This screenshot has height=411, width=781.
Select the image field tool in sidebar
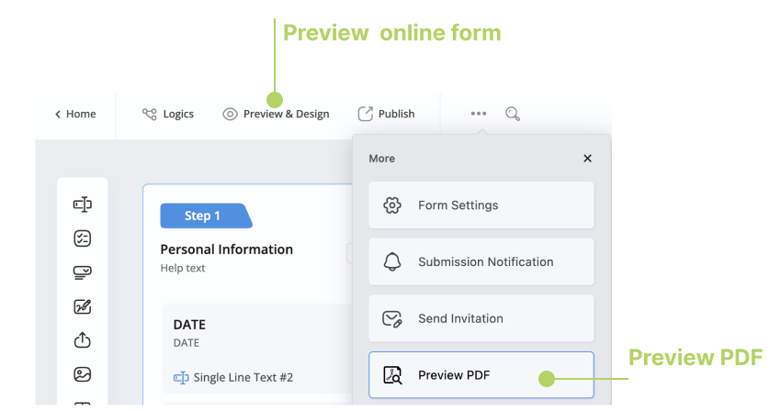tap(82, 374)
